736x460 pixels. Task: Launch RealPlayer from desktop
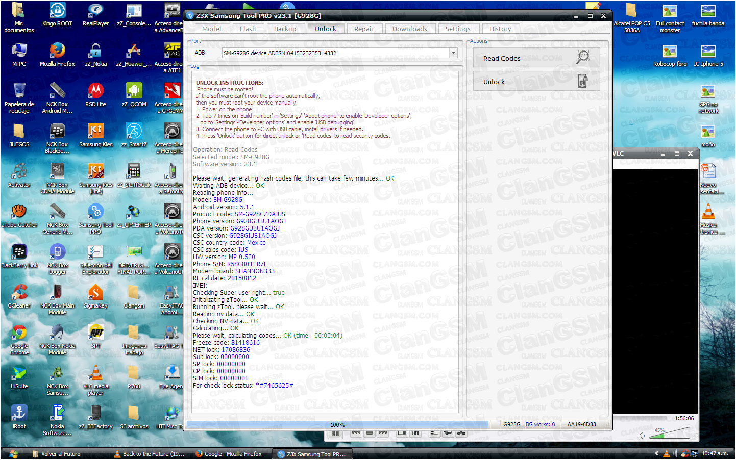coord(95,14)
